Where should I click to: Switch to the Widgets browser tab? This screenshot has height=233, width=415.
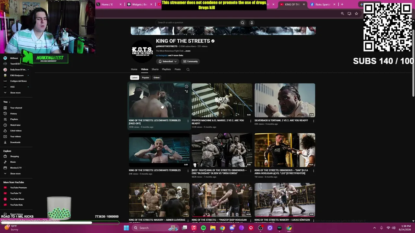140,5
